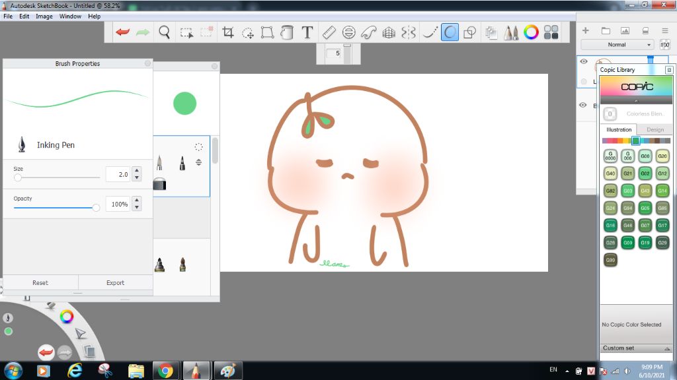Add a new layer with plus icon
677x380 pixels.
(x=586, y=30)
